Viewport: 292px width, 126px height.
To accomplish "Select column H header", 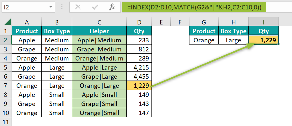I will pyautogui.click(x=233, y=22).
